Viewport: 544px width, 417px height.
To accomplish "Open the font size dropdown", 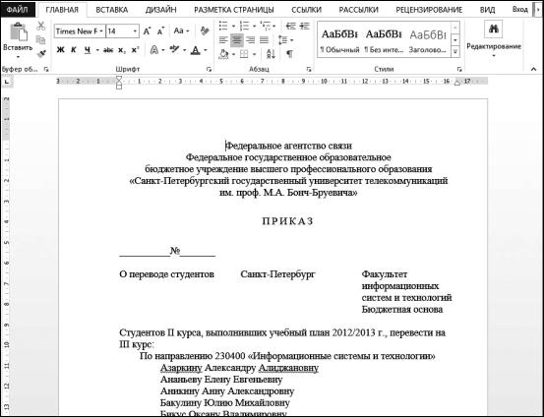I will 135,31.
